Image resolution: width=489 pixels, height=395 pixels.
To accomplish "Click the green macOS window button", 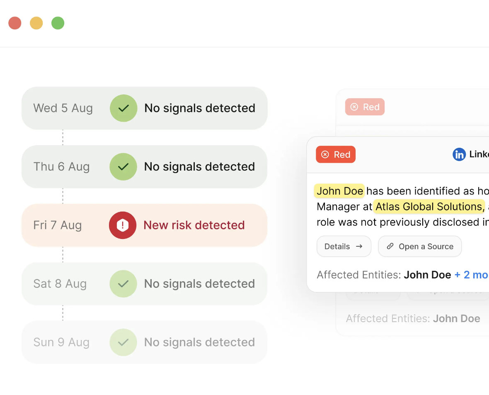I will coord(58,23).
